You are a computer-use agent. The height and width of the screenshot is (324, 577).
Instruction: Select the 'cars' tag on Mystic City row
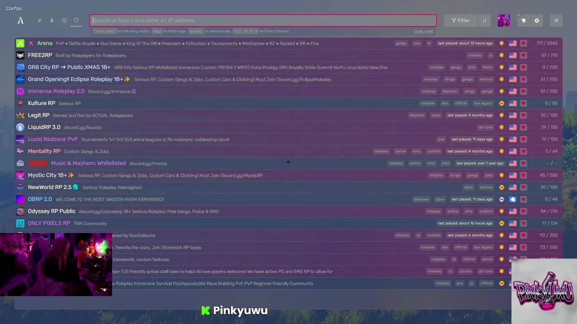coord(489,175)
